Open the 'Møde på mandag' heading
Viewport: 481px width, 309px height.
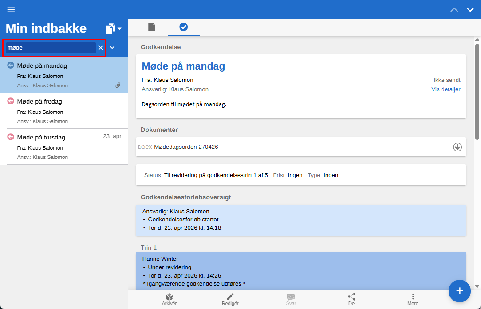tap(183, 66)
